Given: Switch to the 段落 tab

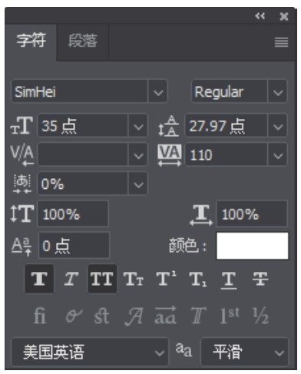Looking at the screenshot, I should click(x=83, y=41).
